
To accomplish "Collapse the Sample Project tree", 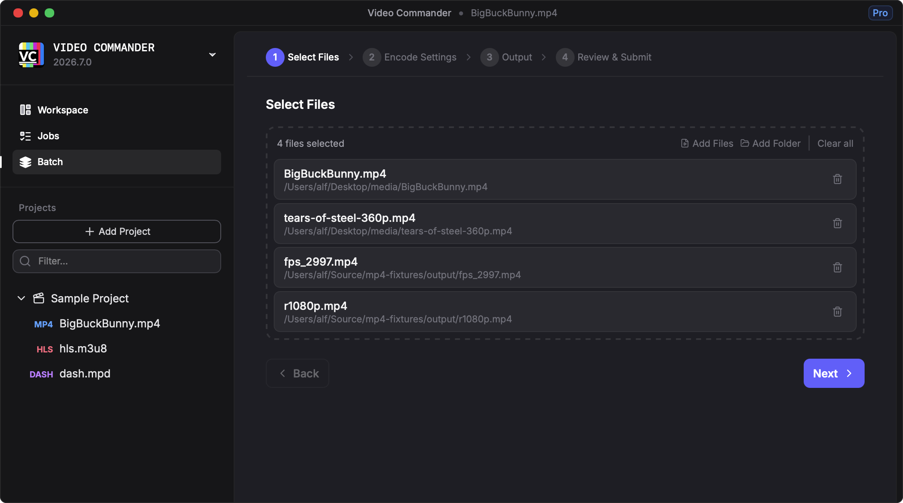I will 21,298.
